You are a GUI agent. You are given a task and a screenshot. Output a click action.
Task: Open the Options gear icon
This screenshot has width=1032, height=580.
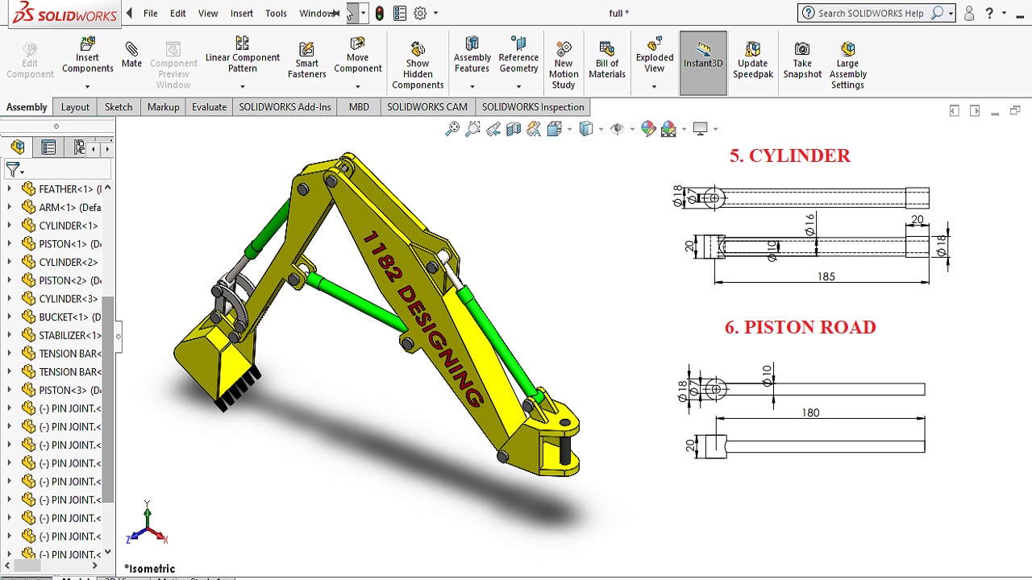coord(420,13)
